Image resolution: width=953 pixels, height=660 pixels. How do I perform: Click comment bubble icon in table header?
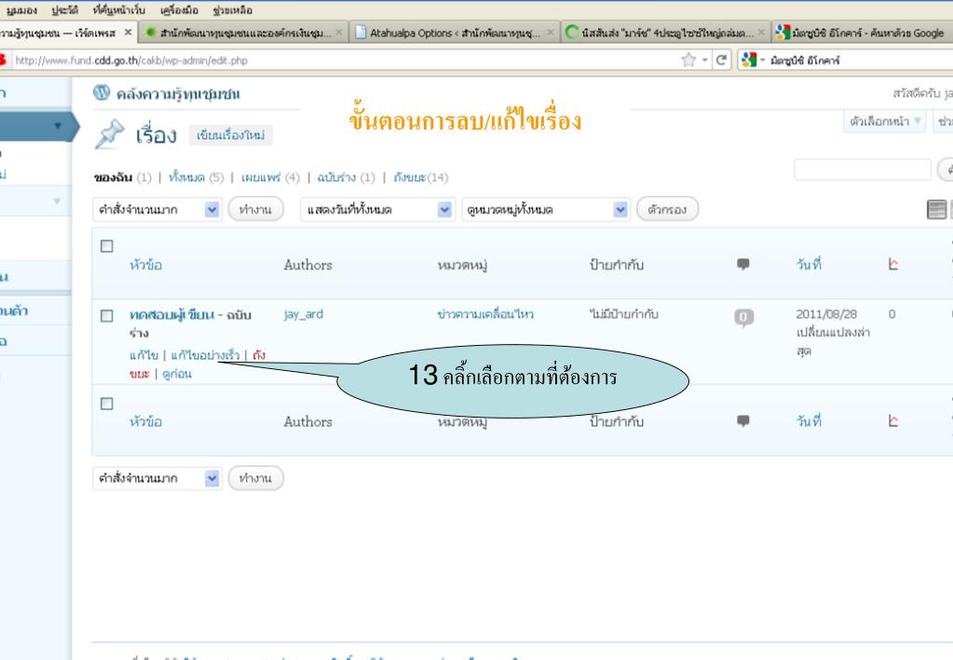point(742,264)
